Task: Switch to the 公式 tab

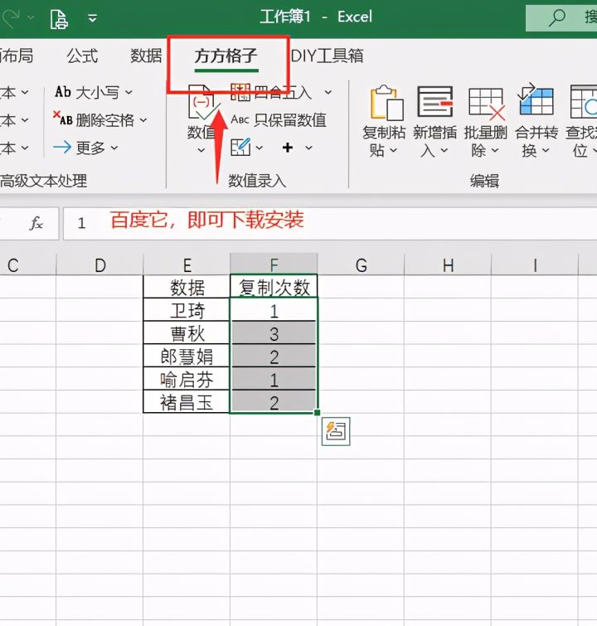Action: [82, 56]
